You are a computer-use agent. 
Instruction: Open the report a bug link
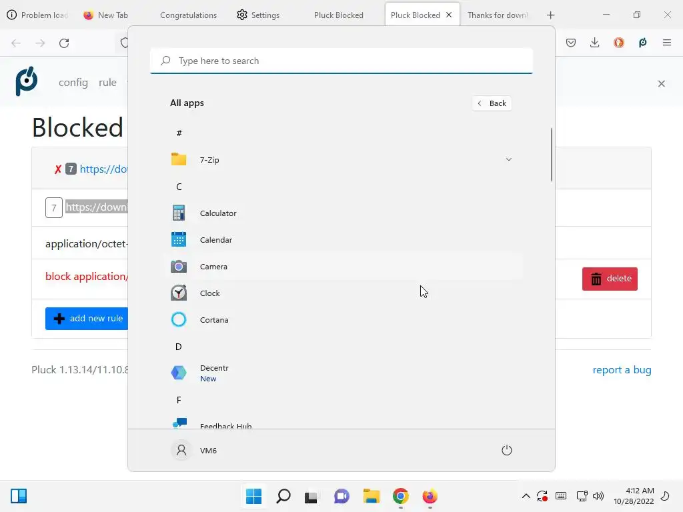622,369
